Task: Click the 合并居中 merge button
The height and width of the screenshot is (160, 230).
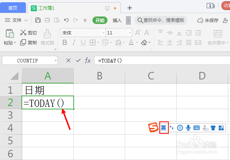Action: tap(218, 37)
